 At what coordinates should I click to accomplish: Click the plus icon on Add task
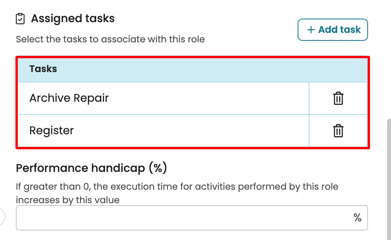[311, 30]
